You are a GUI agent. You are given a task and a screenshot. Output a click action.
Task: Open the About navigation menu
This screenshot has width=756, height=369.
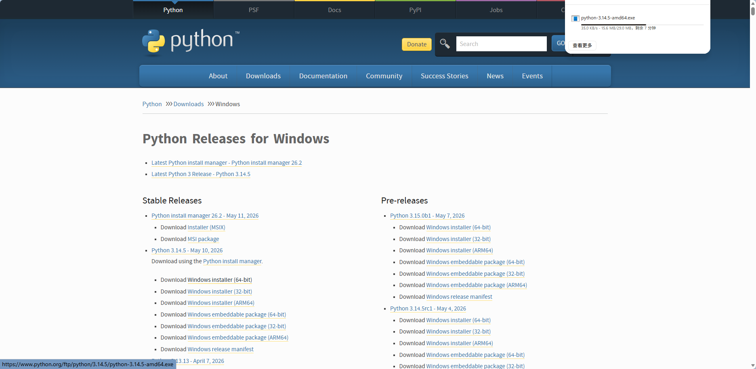218,76
